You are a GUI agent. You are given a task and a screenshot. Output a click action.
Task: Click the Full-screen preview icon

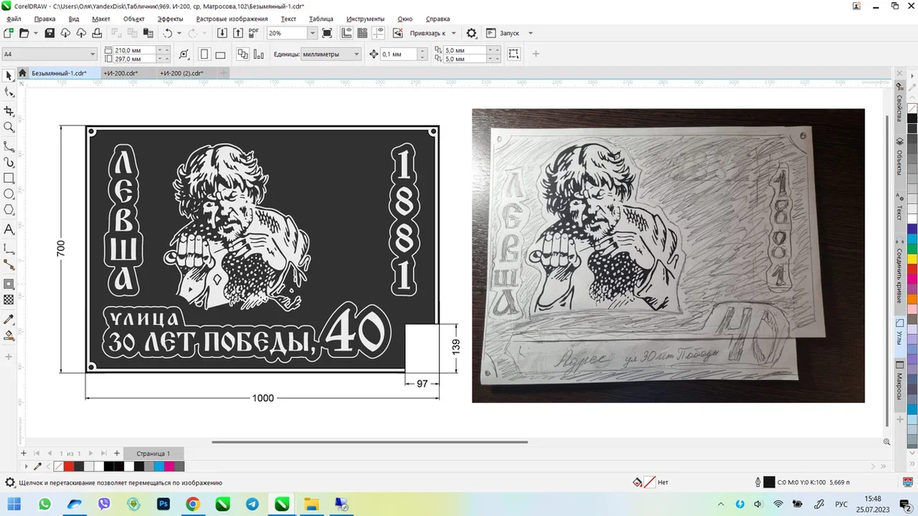click(x=327, y=34)
